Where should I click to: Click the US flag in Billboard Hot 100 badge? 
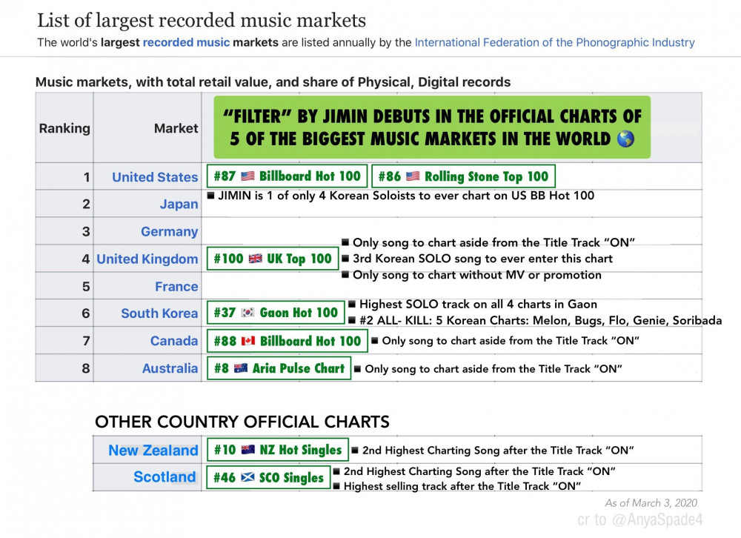(x=247, y=176)
